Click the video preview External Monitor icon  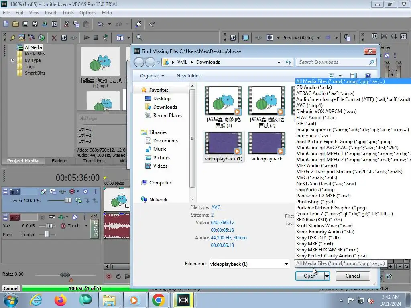[246, 38]
